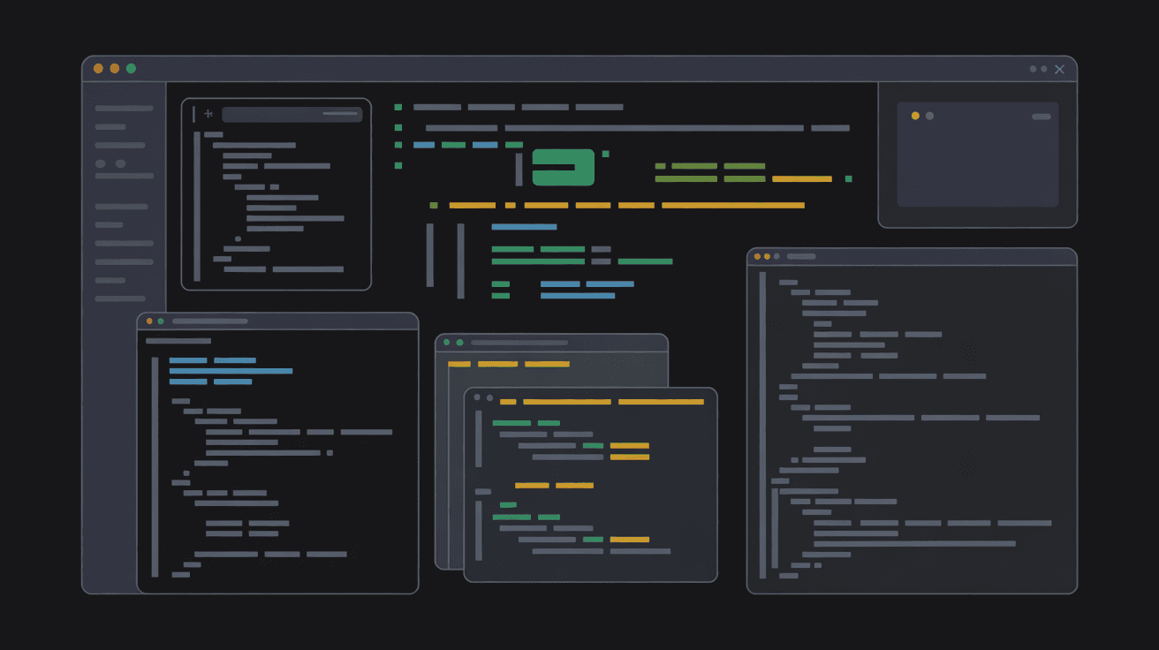Focus the search field in the top-left panel
Viewport: 1159px width, 650px height.
292,114
